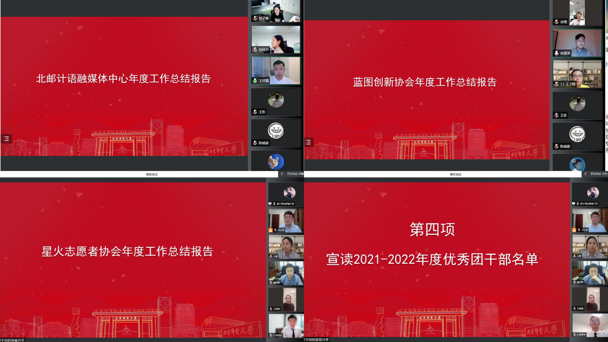Click orange host icon beside 星火志愿者协会 slide
Viewport: 608px width, 342px height.
click(270, 230)
